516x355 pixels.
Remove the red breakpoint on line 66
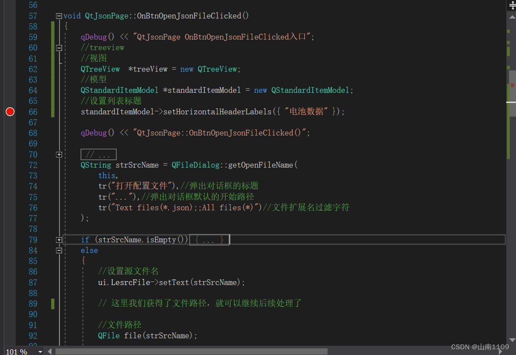10,112
